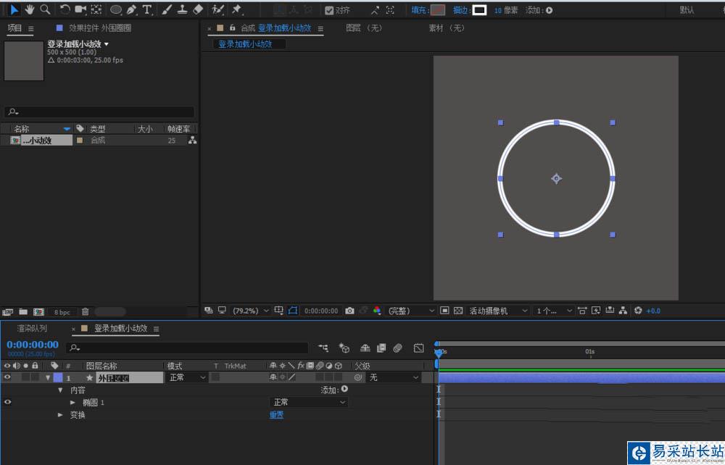This screenshot has width=725, height=465.
Task: Toggle the 对齐 snapping checkbox
Action: pos(329,10)
